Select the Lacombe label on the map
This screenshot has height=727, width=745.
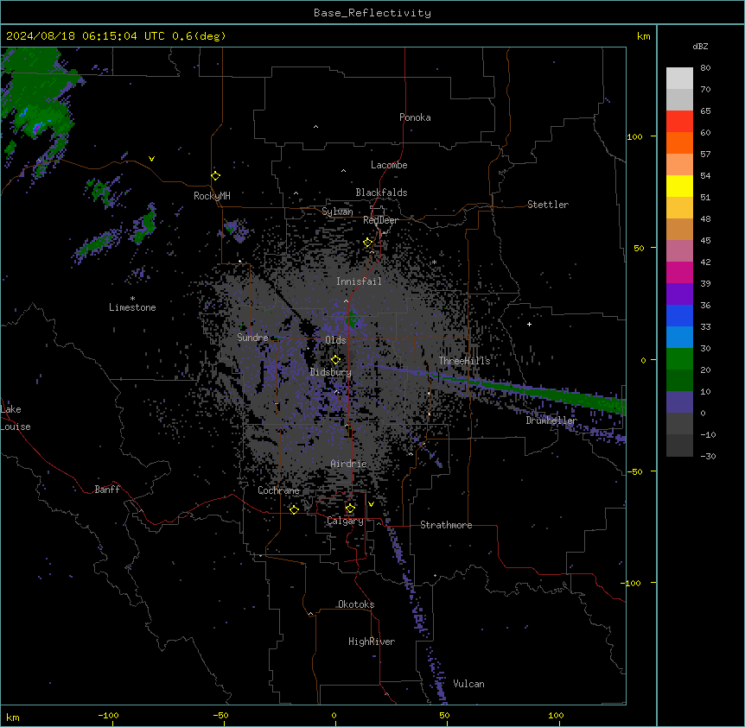click(x=389, y=165)
